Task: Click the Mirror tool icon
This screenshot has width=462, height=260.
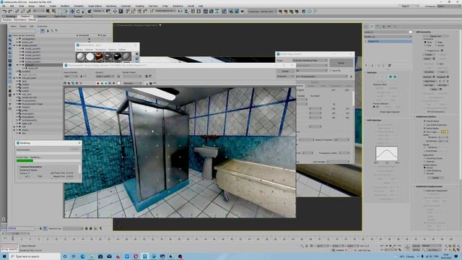Action: point(180,12)
